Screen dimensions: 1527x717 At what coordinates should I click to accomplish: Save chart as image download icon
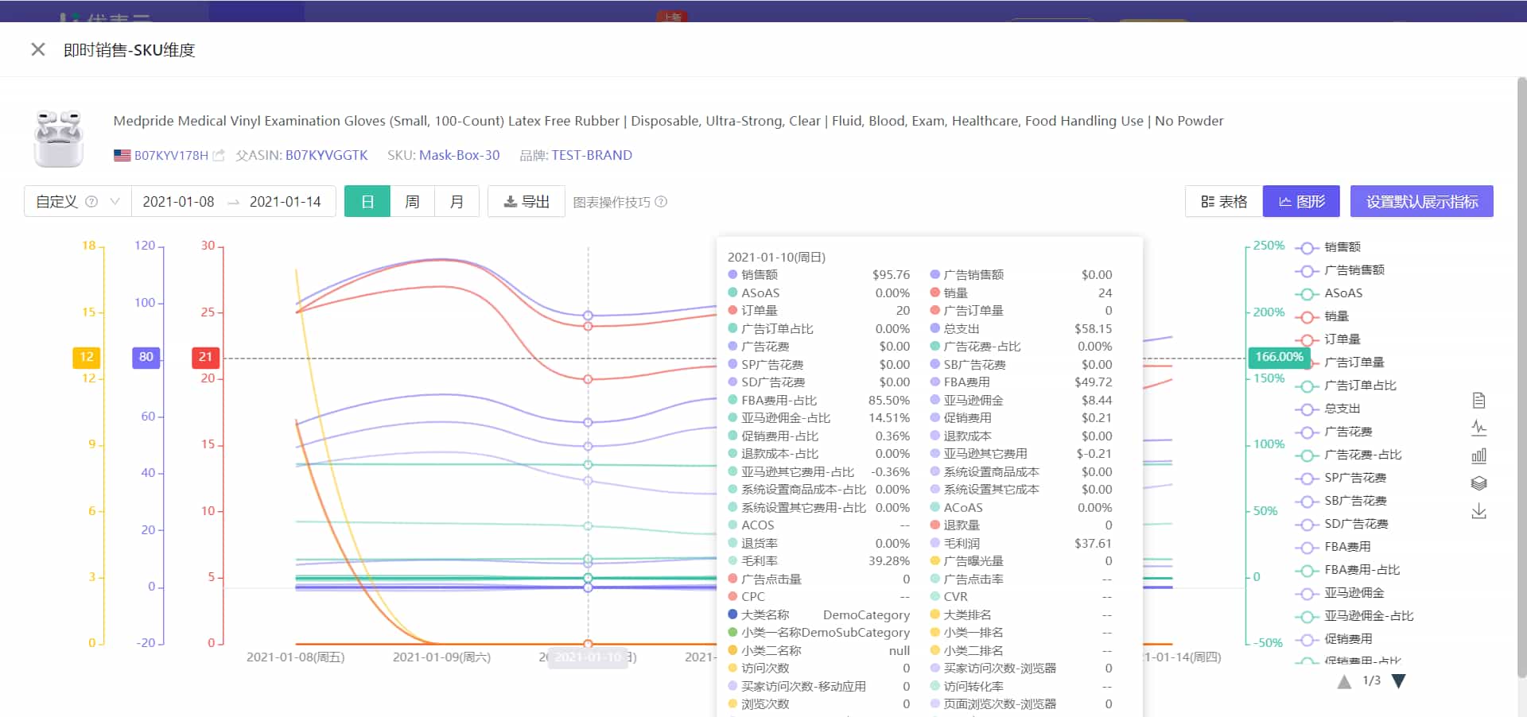click(1478, 511)
